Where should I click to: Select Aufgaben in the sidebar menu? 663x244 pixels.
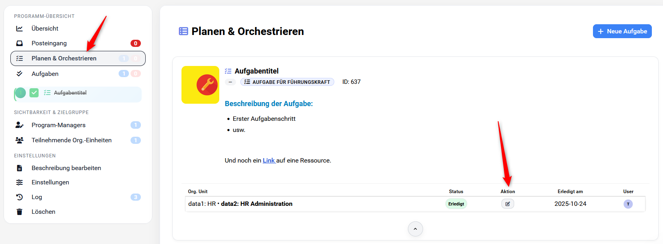pos(45,74)
